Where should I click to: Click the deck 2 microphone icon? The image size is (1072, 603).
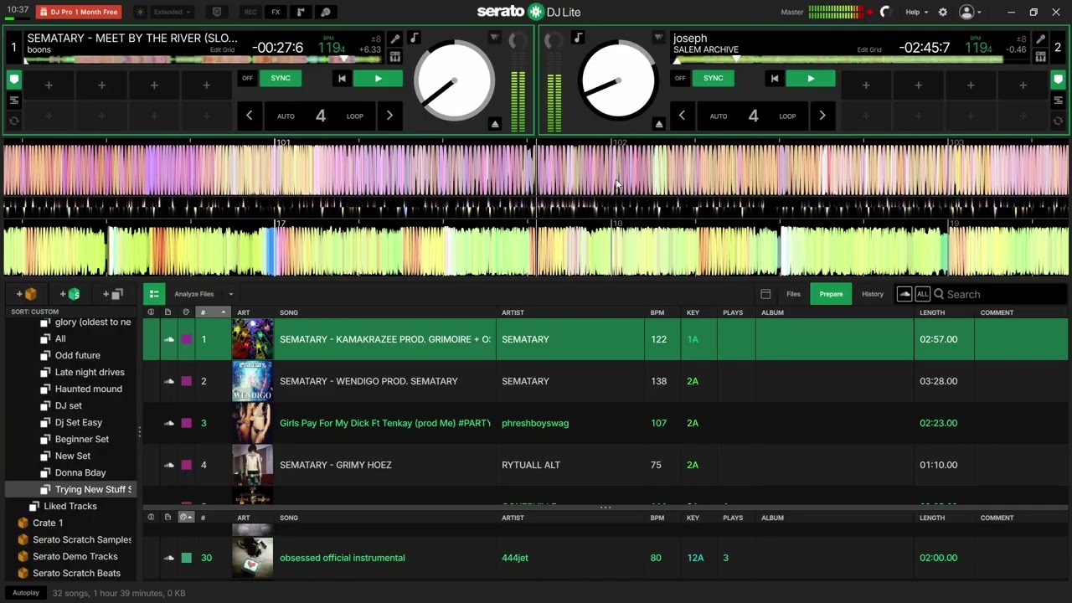click(x=1040, y=39)
